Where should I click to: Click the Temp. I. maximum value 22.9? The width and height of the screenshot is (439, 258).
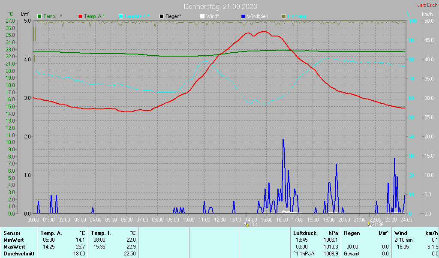click(131, 247)
